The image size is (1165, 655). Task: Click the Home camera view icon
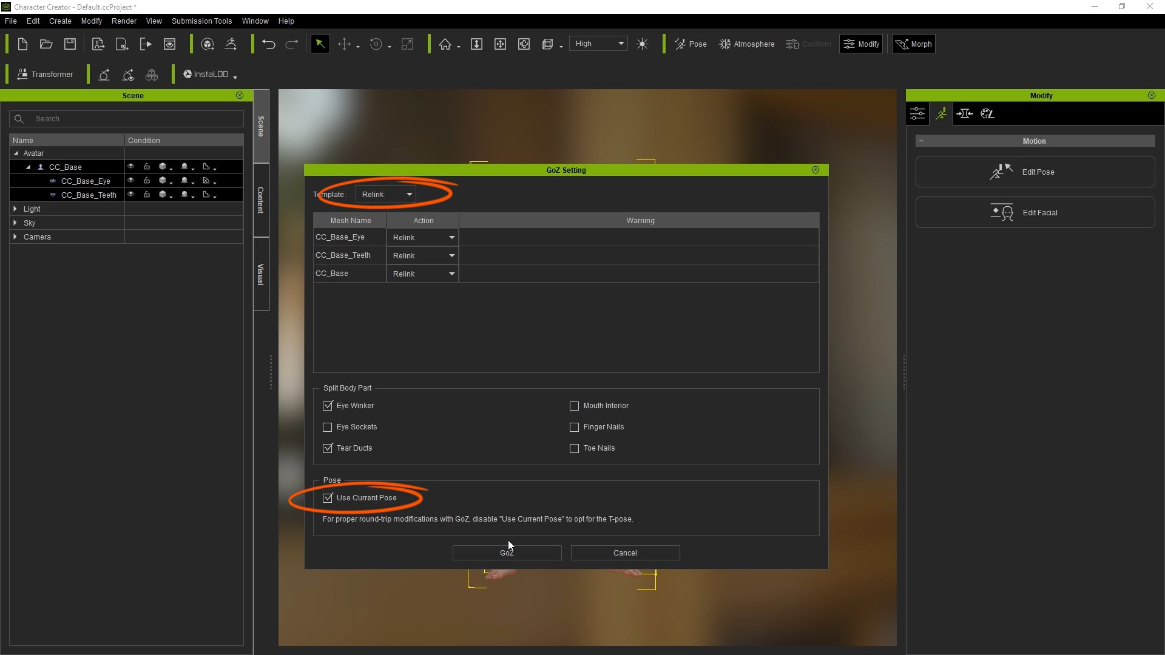(x=445, y=44)
